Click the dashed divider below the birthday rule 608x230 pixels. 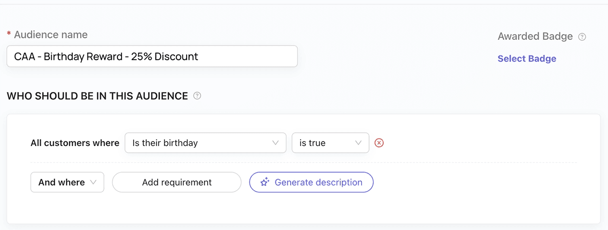click(x=303, y=163)
